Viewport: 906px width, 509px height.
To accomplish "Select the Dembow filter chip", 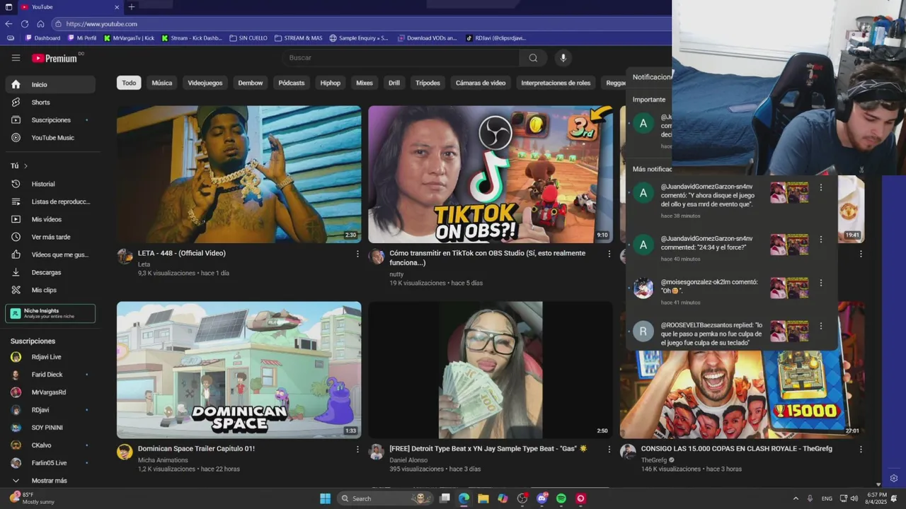I will click(x=251, y=83).
